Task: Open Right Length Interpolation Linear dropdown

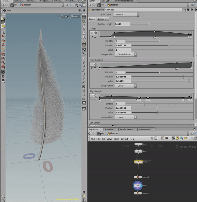Action: pyautogui.click(x=126, y=117)
